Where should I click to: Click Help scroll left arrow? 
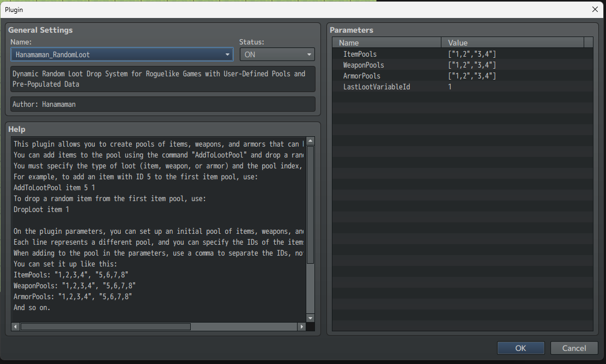tap(15, 326)
